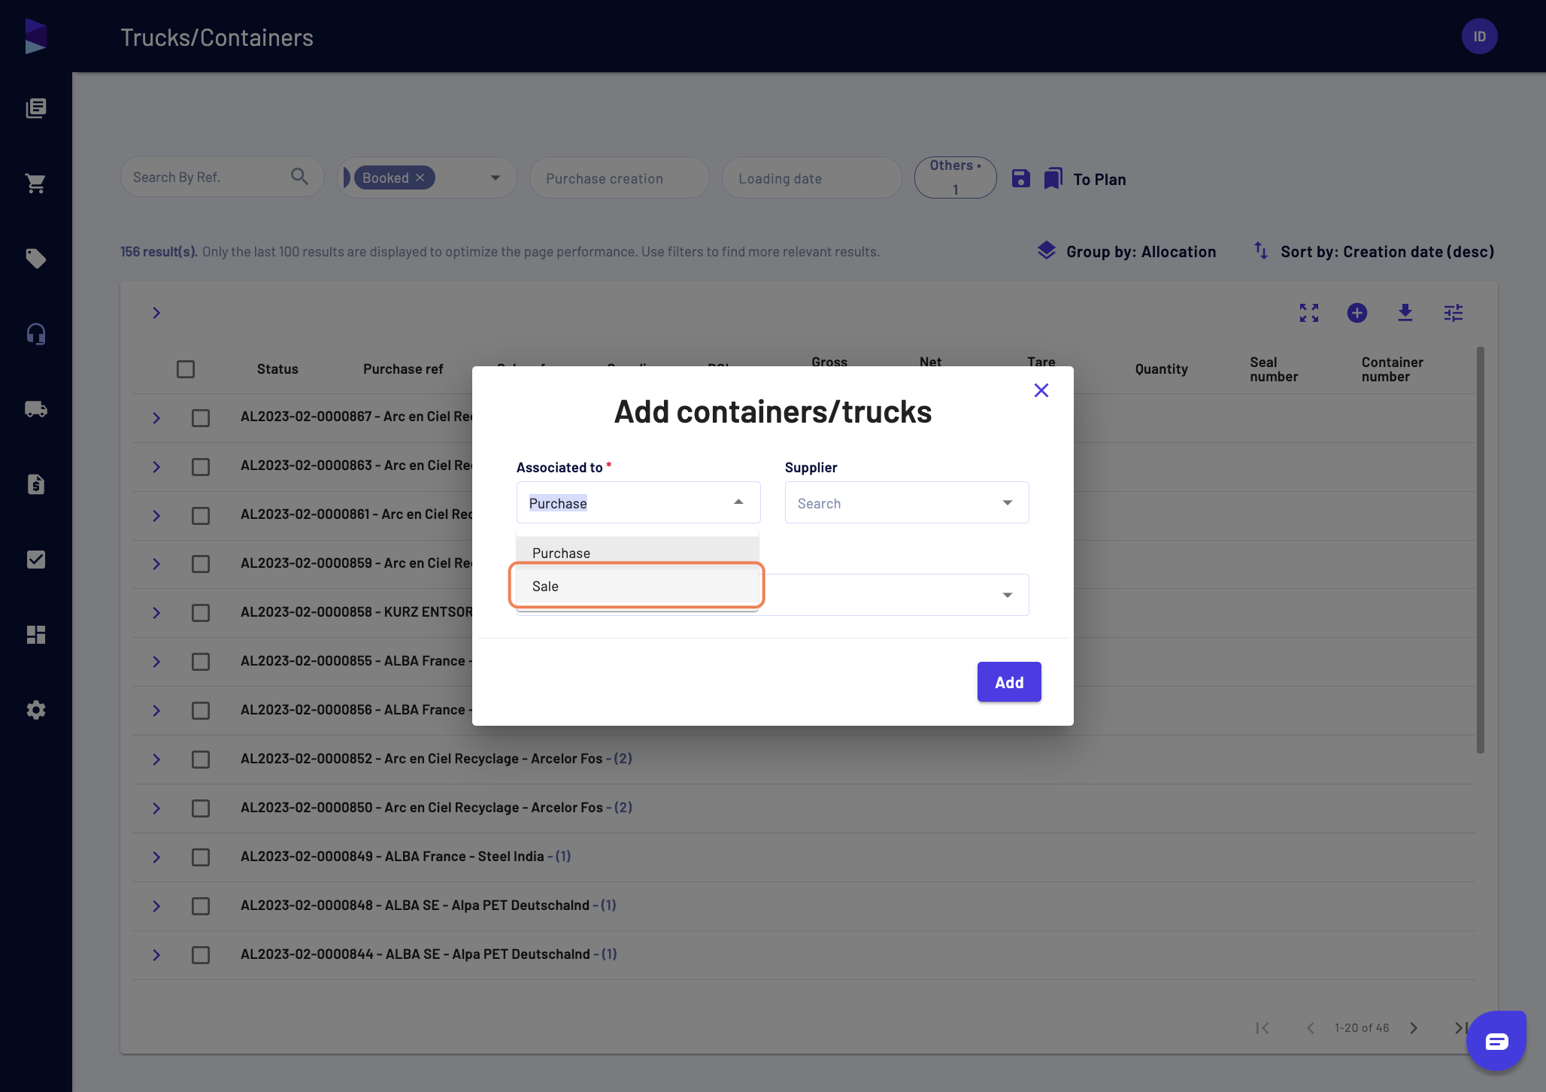Click the add container plus icon
Viewport: 1546px width, 1092px height.
click(x=1357, y=313)
